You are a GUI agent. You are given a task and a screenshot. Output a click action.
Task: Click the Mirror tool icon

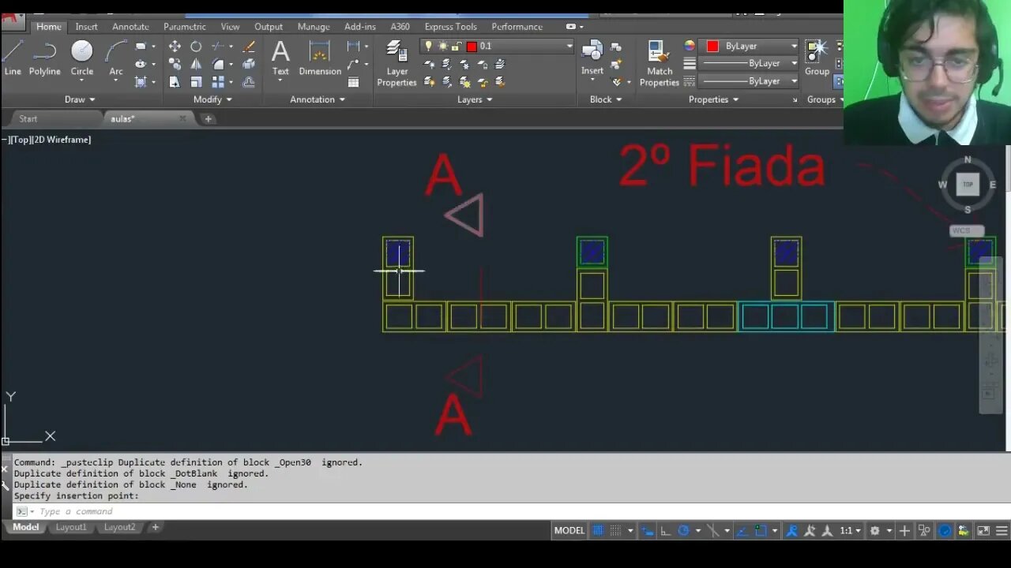(196, 64)
